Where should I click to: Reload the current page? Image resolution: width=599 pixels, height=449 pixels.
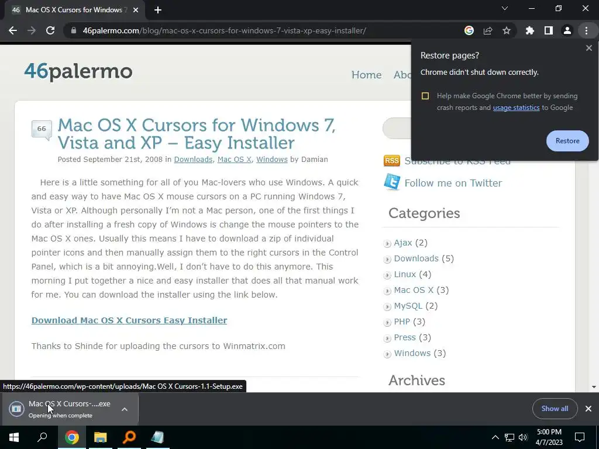pyautogui.click(x=50, y=30)
